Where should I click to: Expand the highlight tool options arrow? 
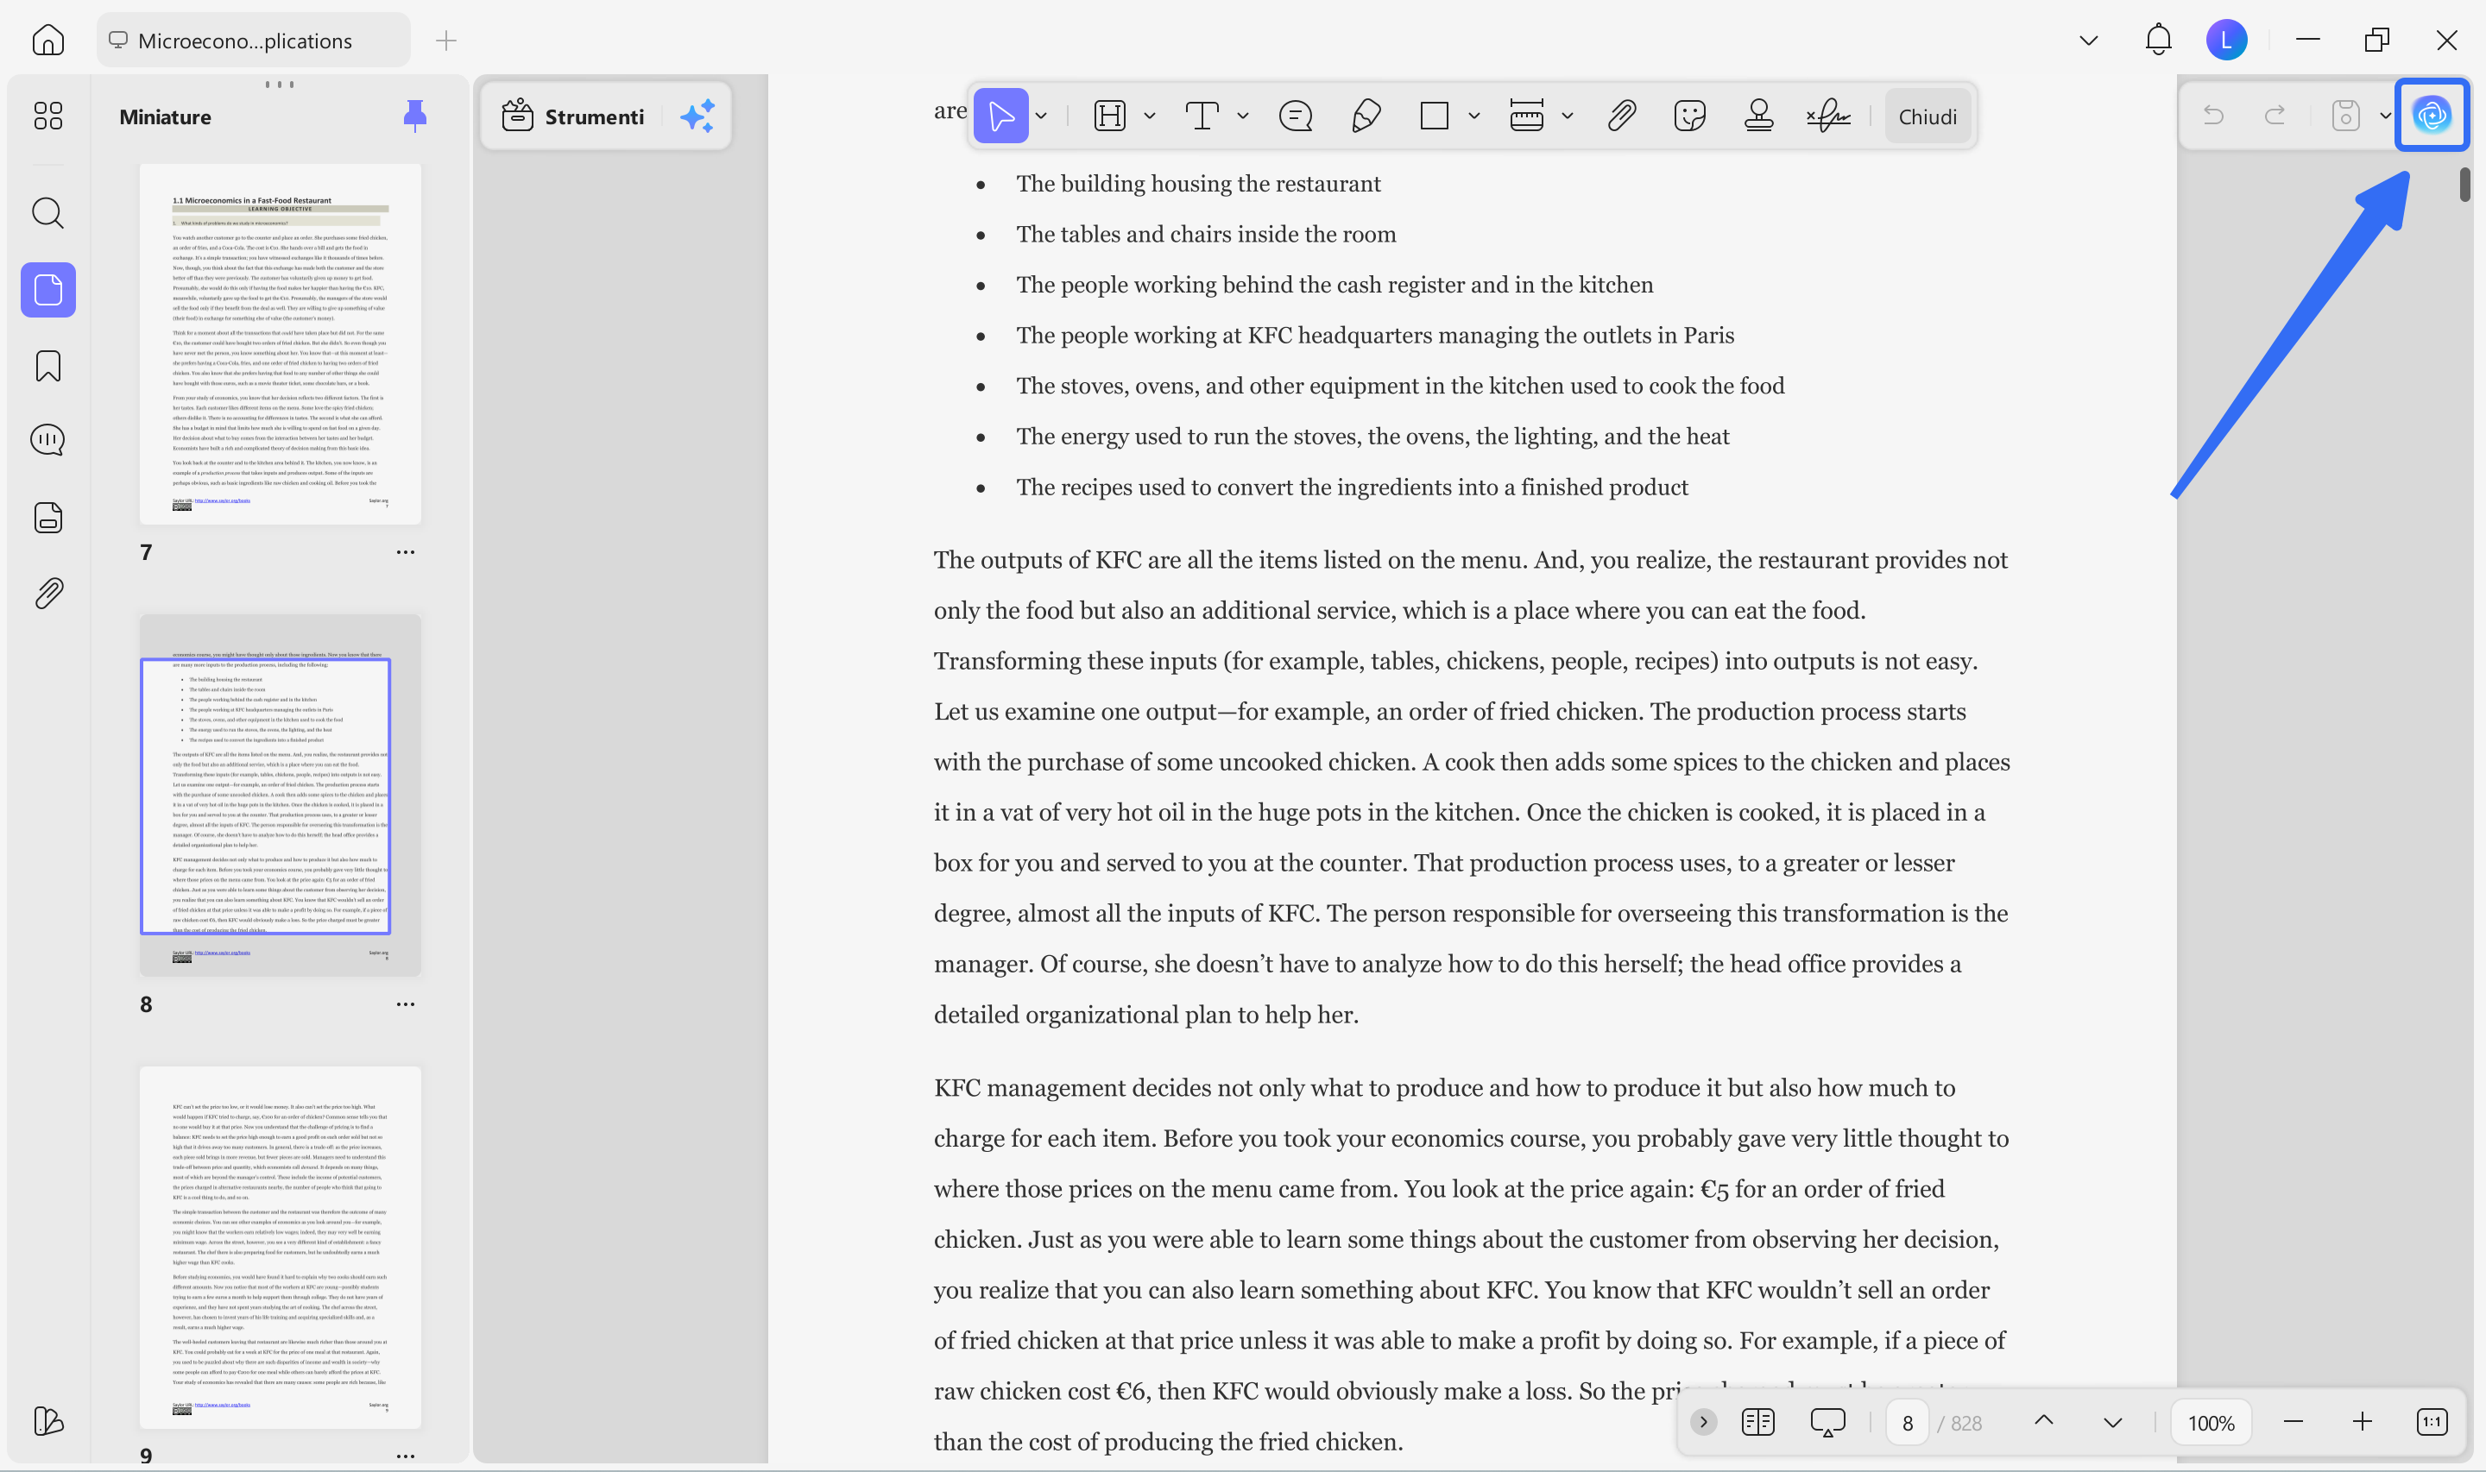(1150, 116)
